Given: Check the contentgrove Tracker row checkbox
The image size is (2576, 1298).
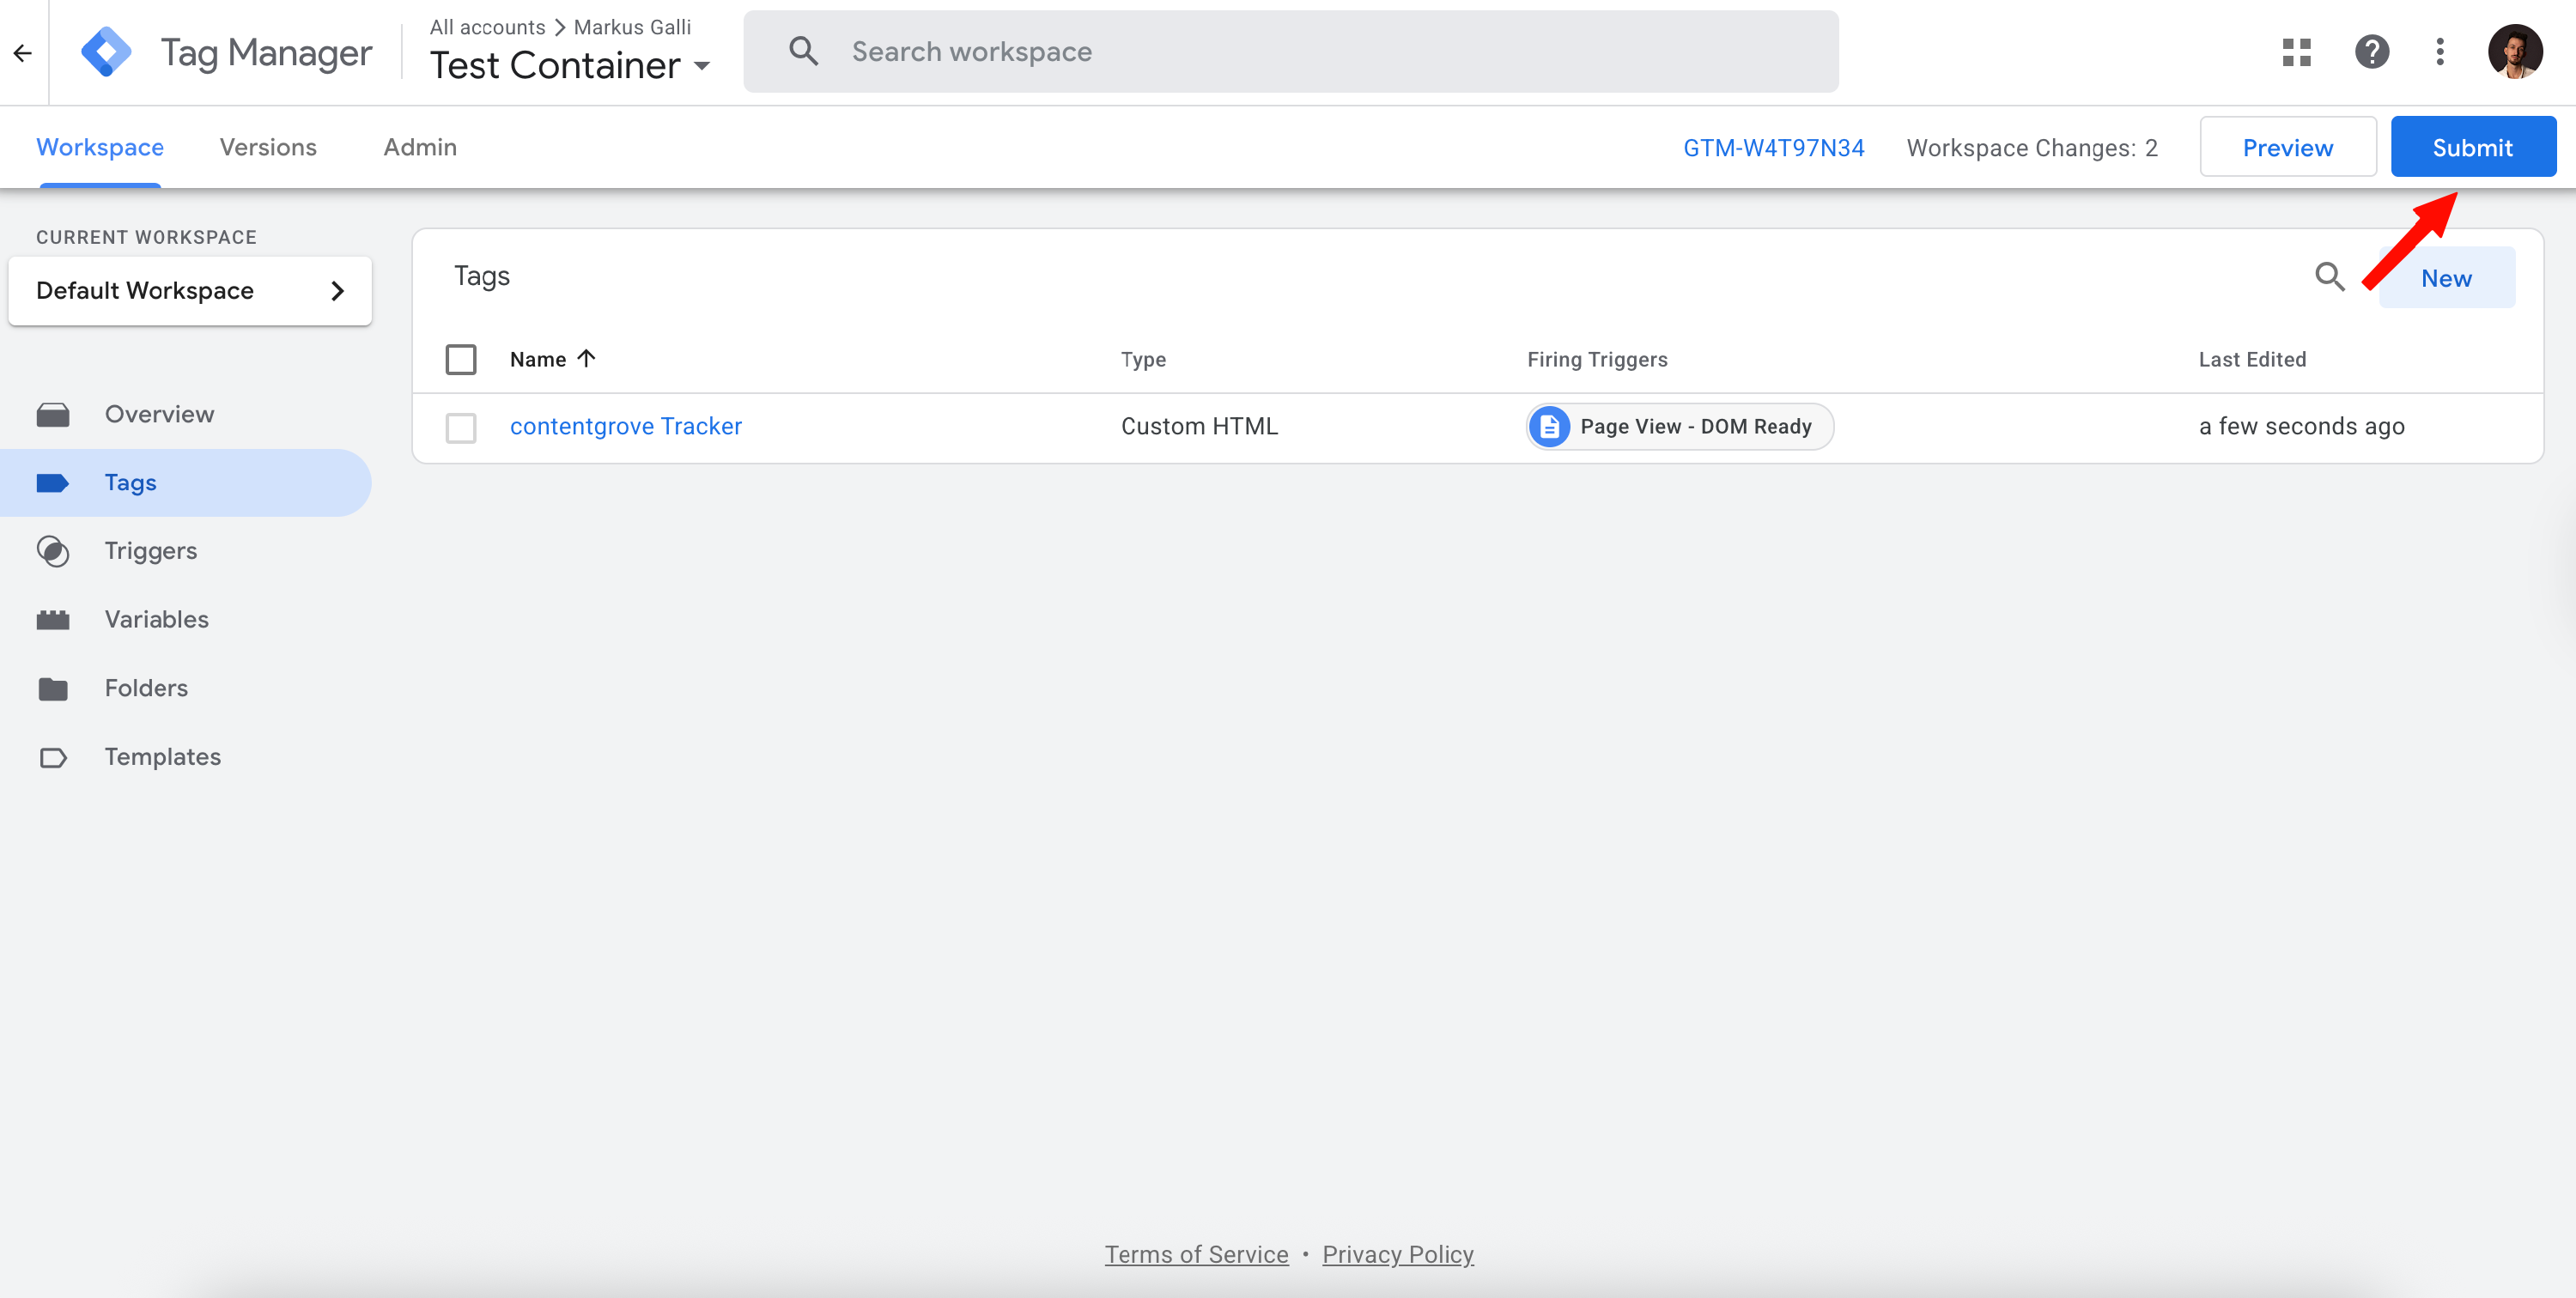Looking at the screenshot, I should click(x=461, y=427).
